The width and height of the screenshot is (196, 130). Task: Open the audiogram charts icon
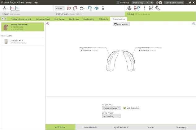[x=15, y=8]
